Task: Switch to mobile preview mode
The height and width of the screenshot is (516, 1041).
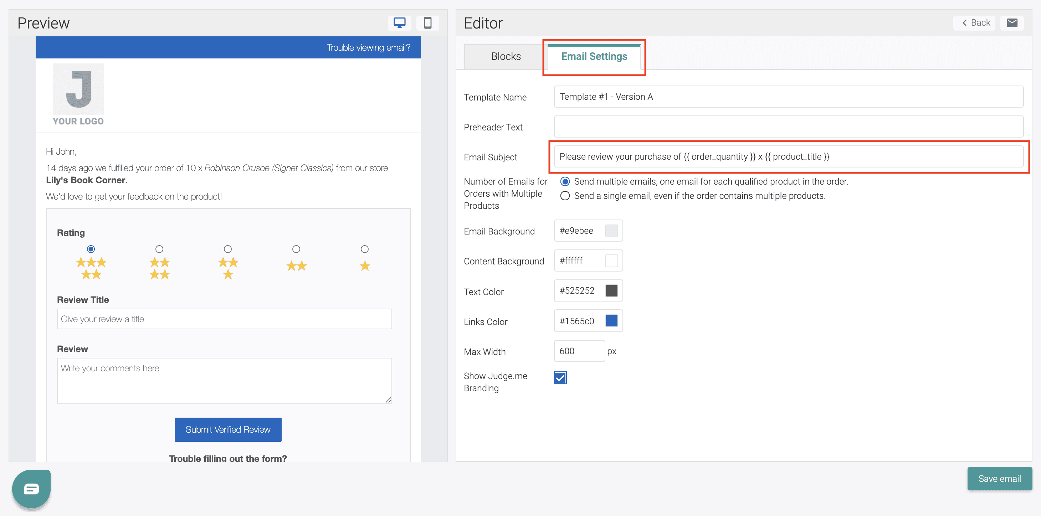Action: coord(427,23)
